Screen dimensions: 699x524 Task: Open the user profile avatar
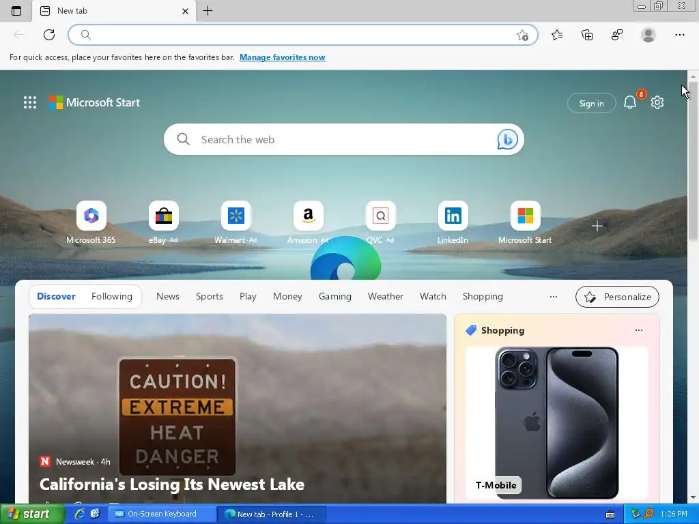[x=648, y=35]
